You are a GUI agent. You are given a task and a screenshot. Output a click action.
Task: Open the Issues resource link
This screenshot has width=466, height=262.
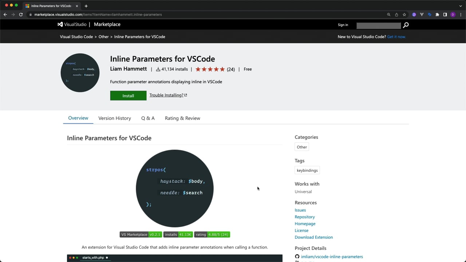300,210
